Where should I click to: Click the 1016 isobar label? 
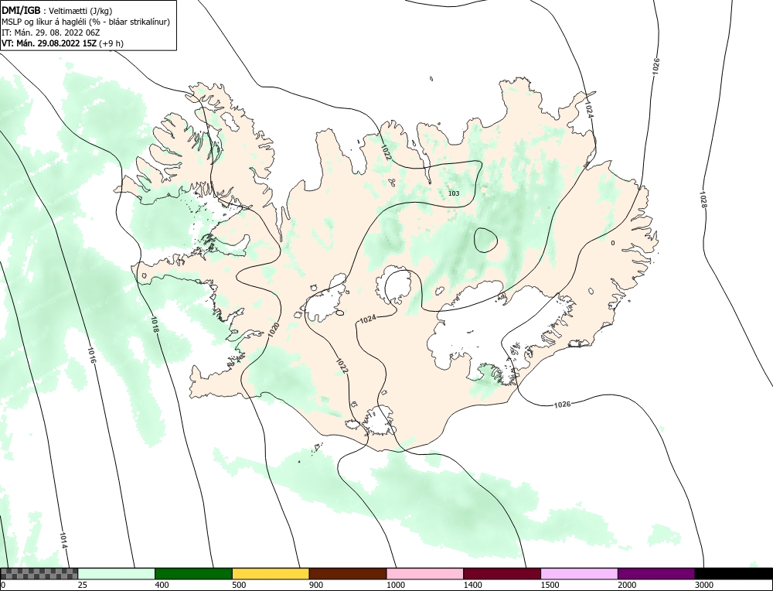(92, 355)
